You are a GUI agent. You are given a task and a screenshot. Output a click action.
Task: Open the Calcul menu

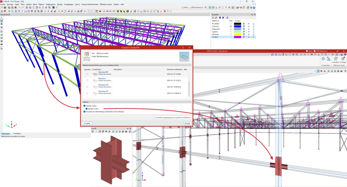(x=77, y=4)
